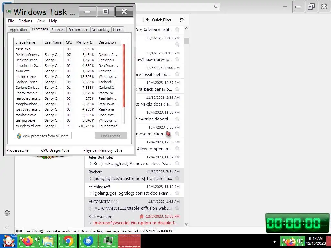Screen dimensions: 331x248
Task: Click the system tray volume icon
Action: coord(300,241)
